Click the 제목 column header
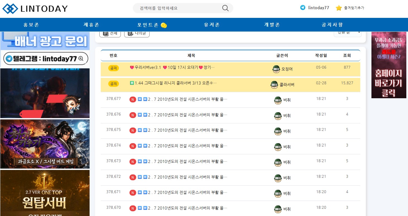 pyautogui.click(x=191, y=56)
